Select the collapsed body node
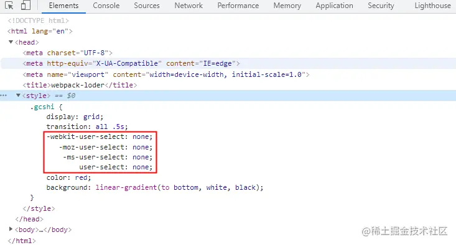This screenshot has width=456, height=245. [43, 229]
